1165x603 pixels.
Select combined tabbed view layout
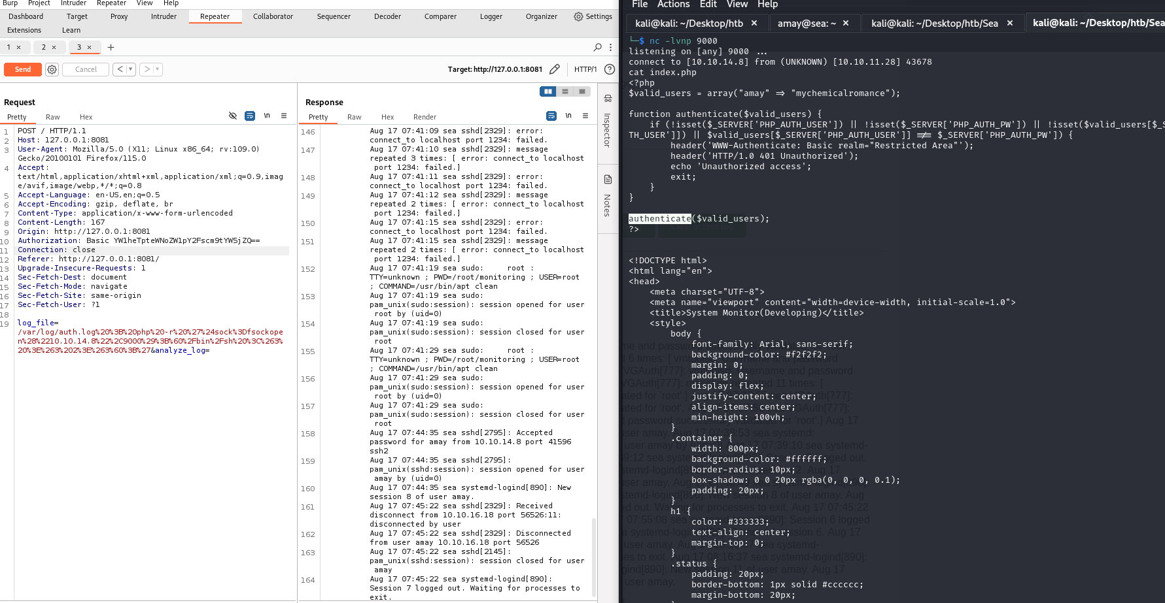point(582,91)
